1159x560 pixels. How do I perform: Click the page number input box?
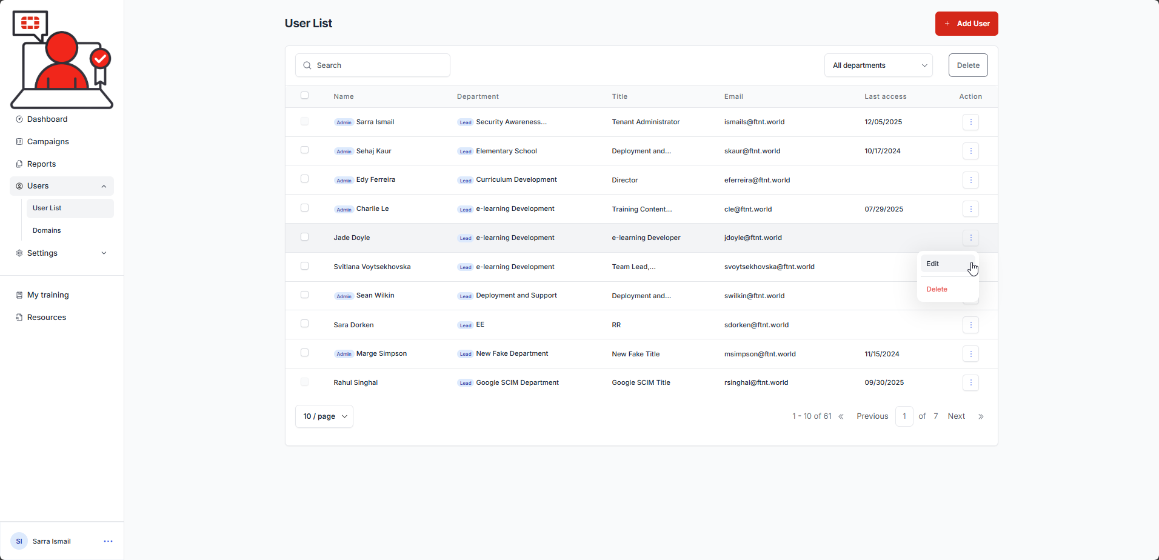[904, 416]
